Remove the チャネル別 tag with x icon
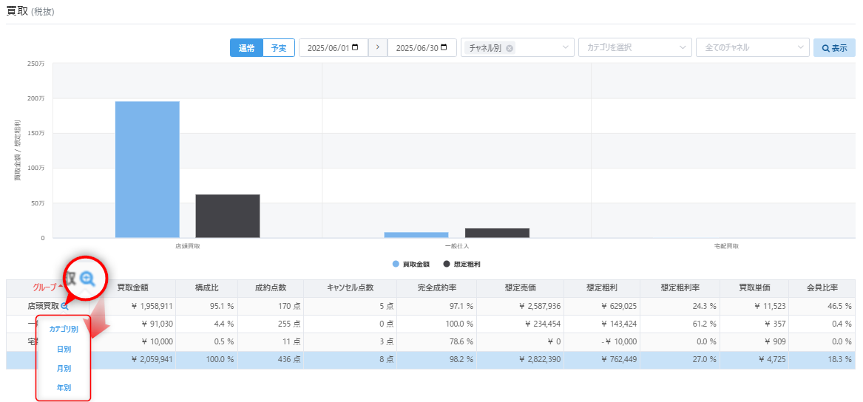This screenshot has width=863, height=402. coord(510,48)
